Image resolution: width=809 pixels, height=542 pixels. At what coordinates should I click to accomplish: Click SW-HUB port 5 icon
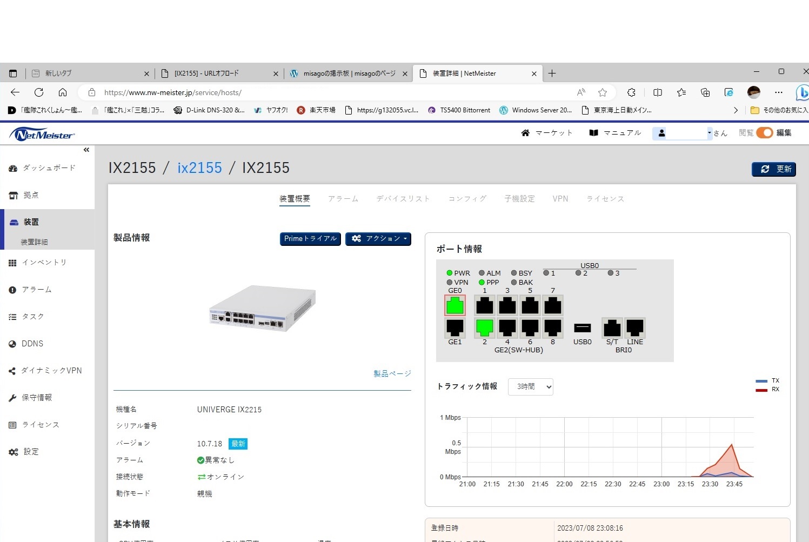[x=530, y=306]
